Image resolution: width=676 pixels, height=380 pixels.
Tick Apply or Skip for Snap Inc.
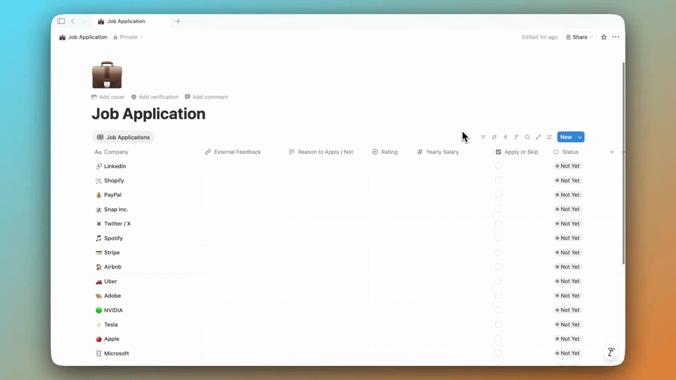499,209
